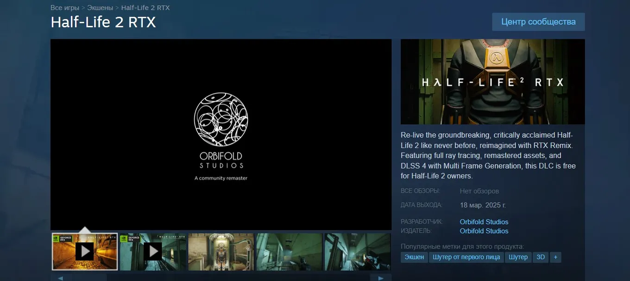Open the Центр сообщества community hub

coord(538,22)
